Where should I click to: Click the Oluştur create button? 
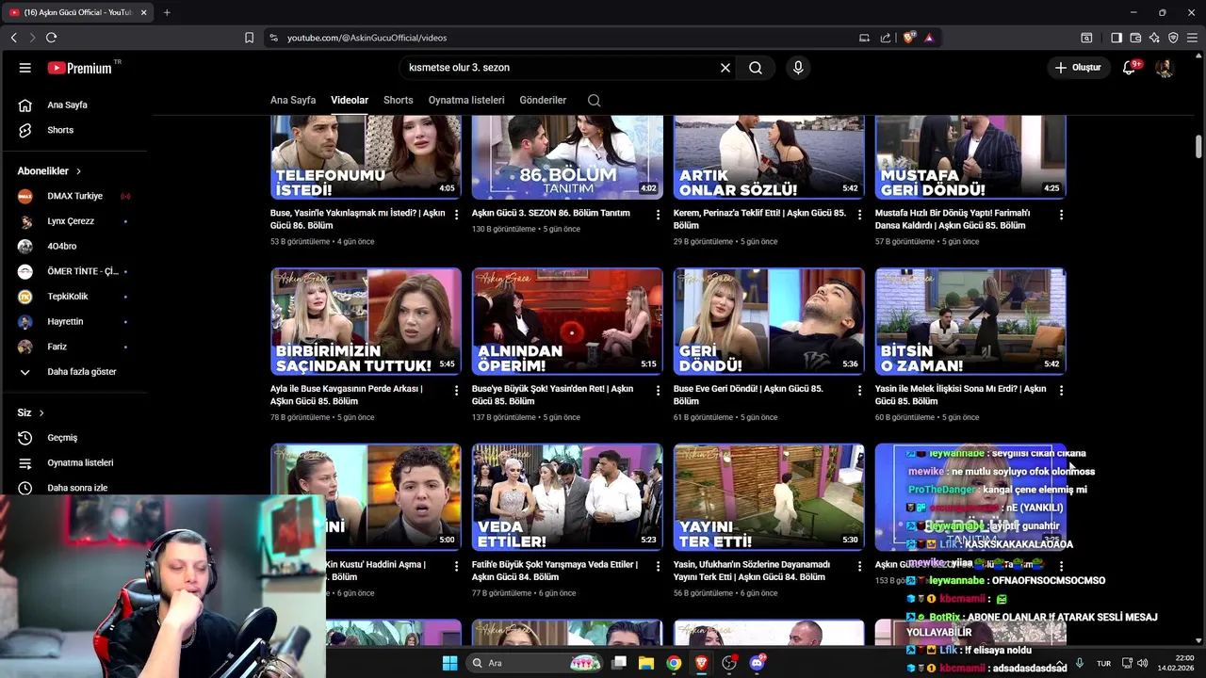pos(1078,68)
